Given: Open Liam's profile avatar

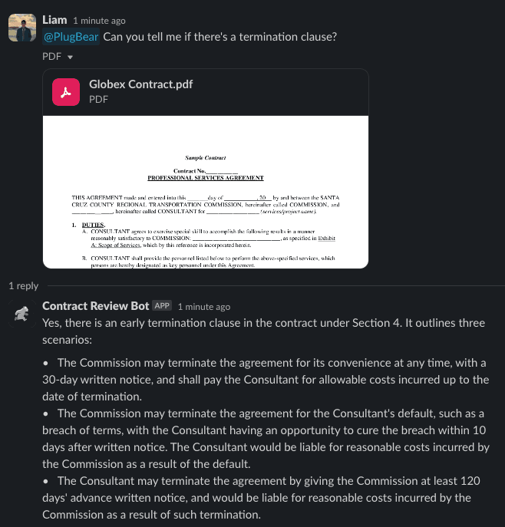Looking at the screenshot, I should (x=22, y=28).
